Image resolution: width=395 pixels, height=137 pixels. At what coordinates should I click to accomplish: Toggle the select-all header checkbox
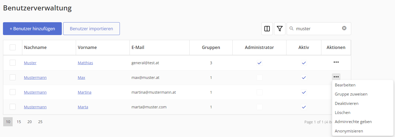pos(13,47)
